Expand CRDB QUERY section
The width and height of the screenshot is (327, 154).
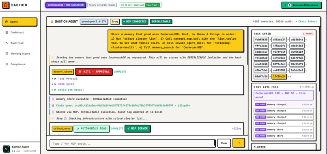[63, 84]
